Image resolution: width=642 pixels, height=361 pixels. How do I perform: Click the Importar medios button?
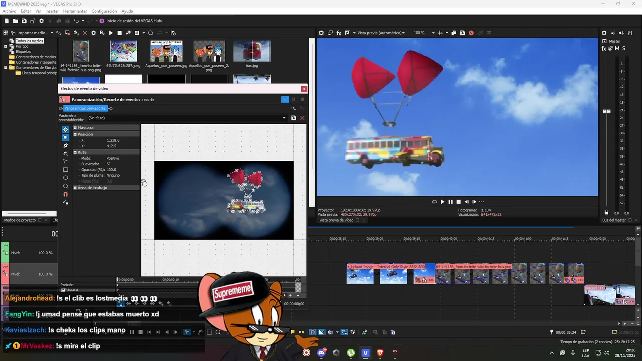pos(29,33)
